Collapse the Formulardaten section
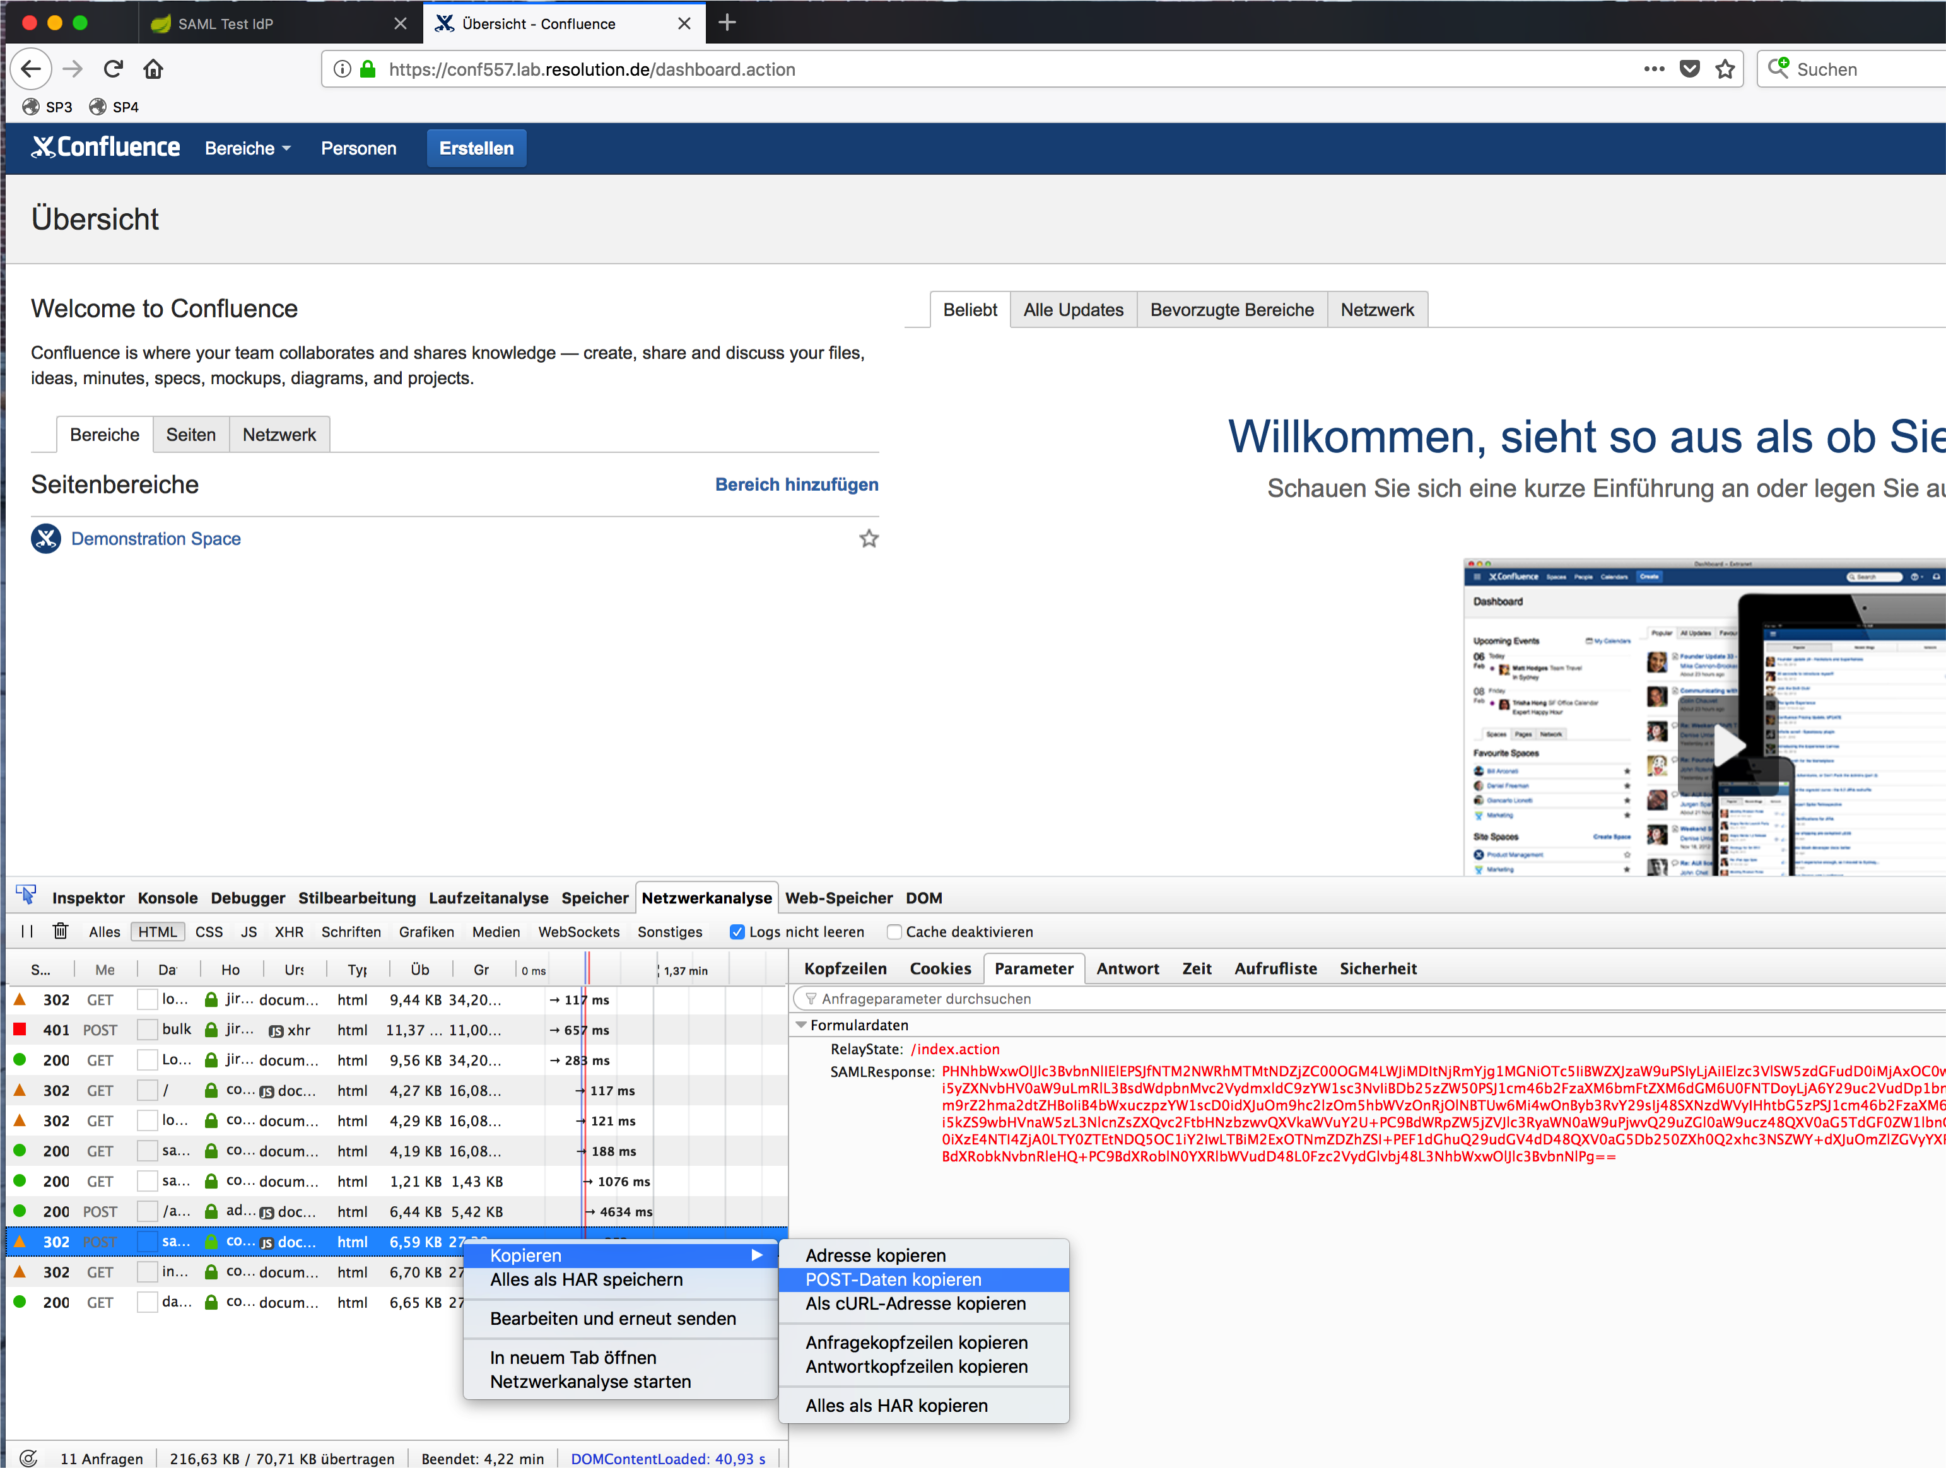 [x=800, y=1025]
